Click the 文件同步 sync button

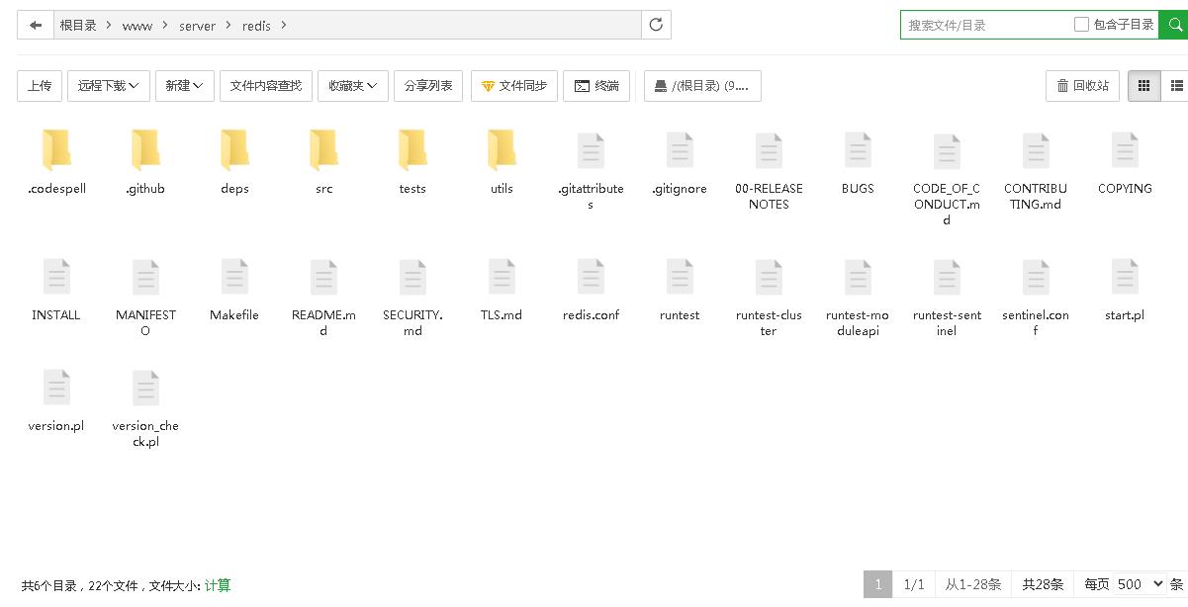pyautogui.click(x=514, y=86)
